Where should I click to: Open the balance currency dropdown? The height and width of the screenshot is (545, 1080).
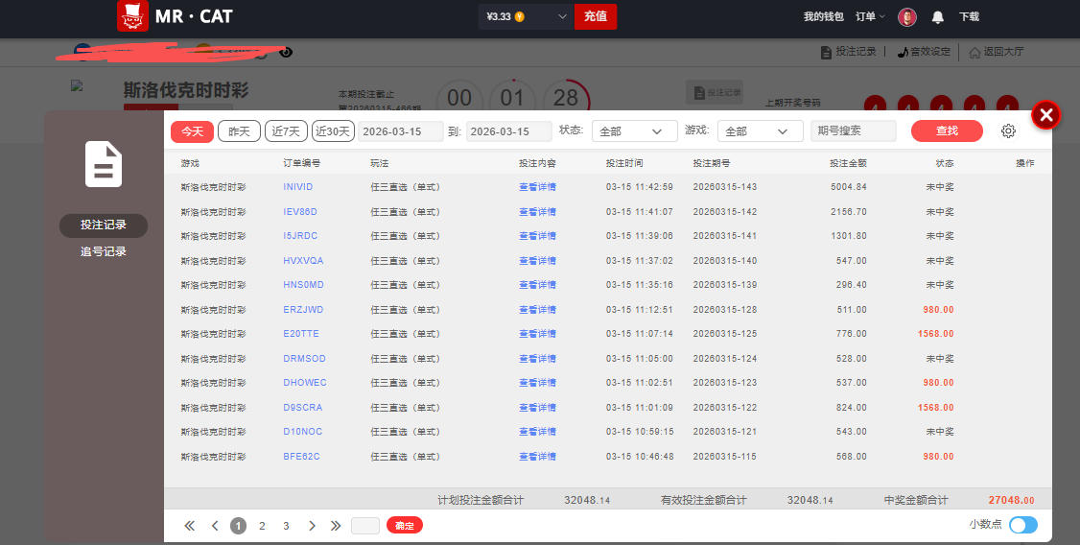point(561,16)
